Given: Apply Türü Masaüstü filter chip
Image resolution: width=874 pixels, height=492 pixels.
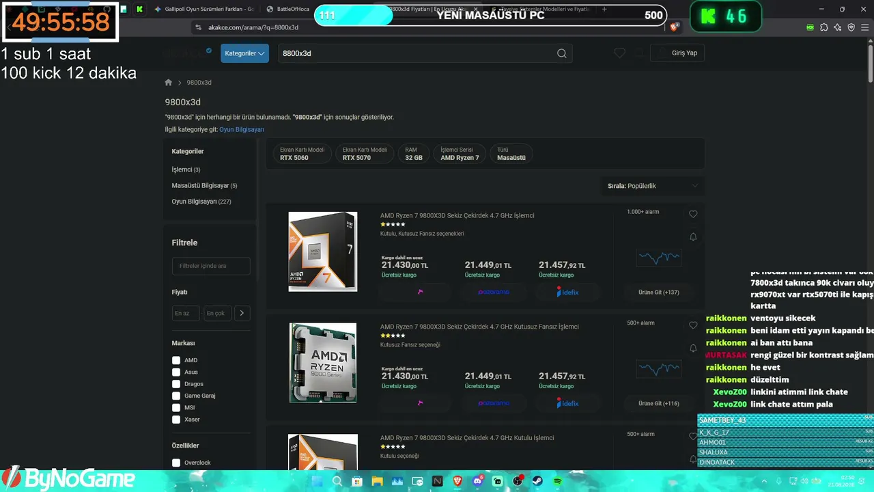Looking at the screenshot, I should [x=511, y=154].
